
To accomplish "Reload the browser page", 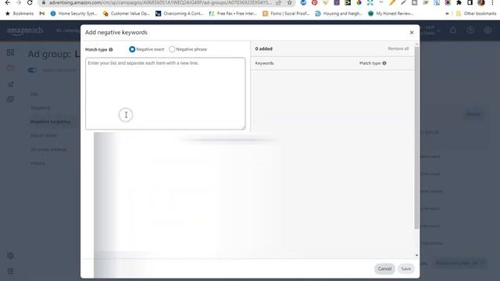I will click(30, 3).
